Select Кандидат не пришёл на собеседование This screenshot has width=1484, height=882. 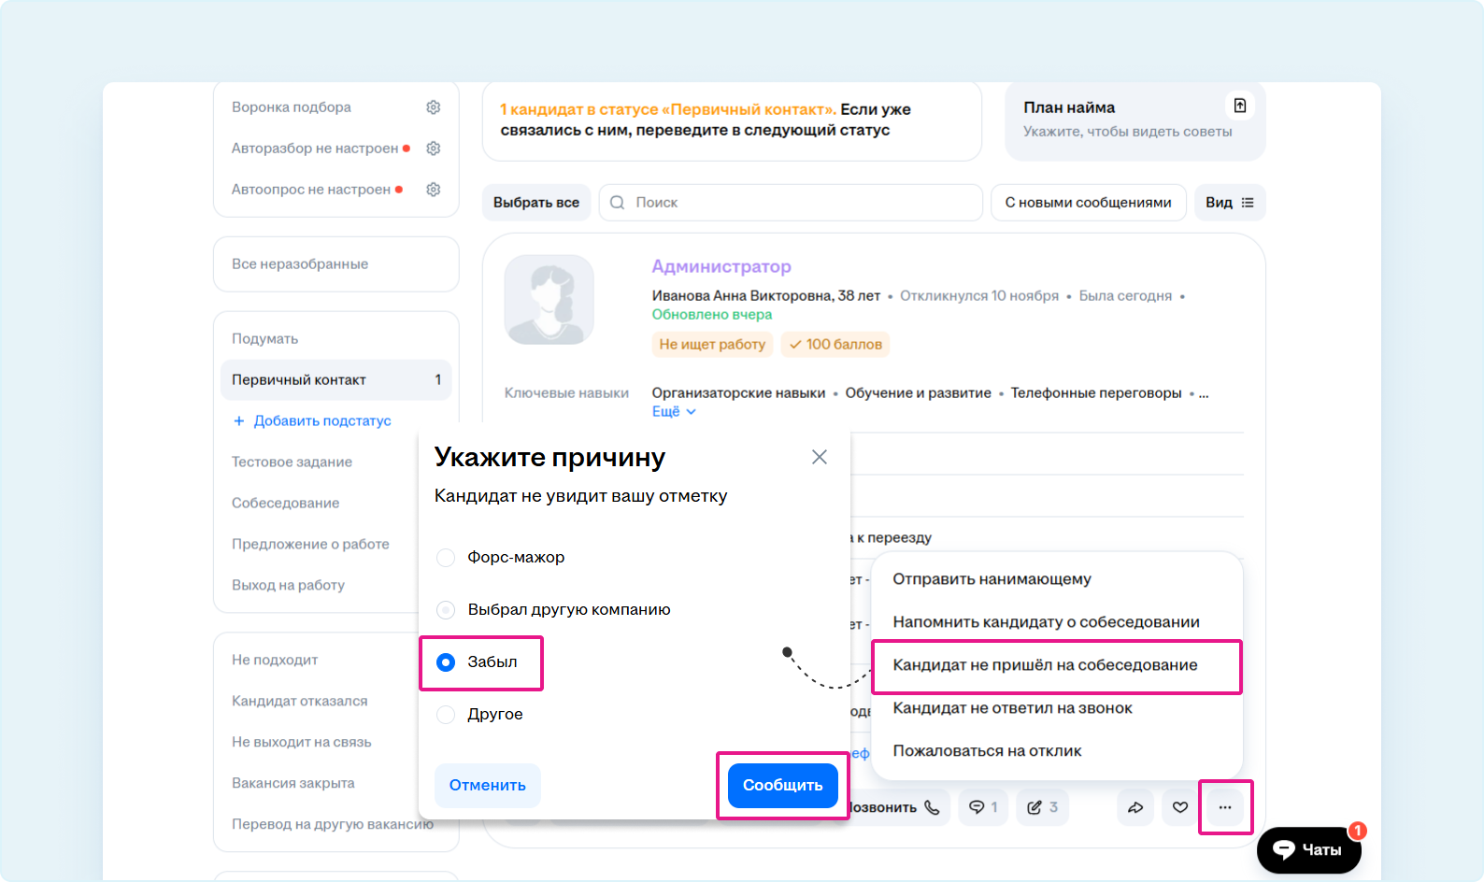[x=1045, y=665]
